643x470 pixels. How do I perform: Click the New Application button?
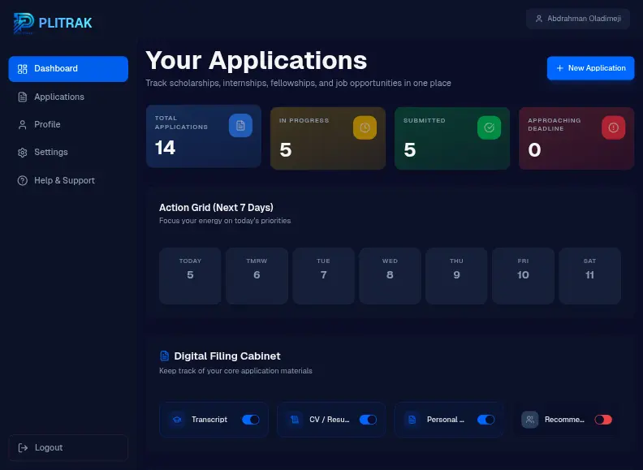(590, 68)
